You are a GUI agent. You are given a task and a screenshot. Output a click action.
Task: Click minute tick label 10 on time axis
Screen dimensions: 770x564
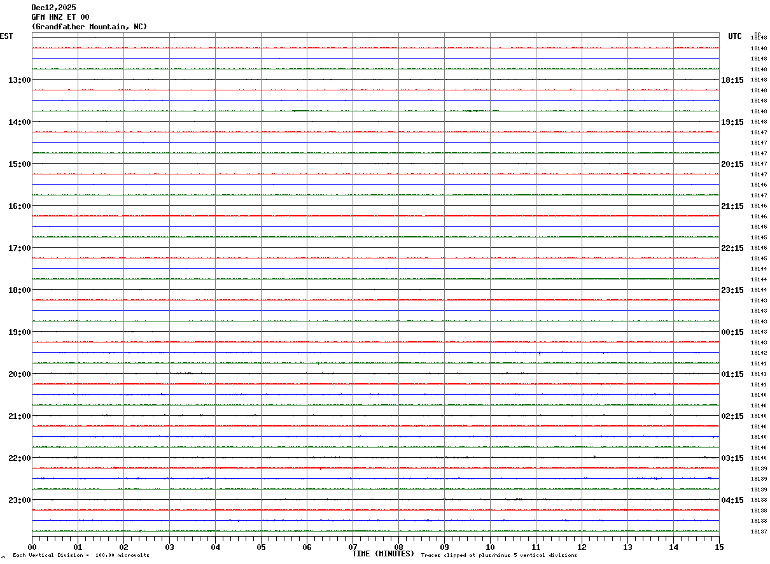point(490,547)
